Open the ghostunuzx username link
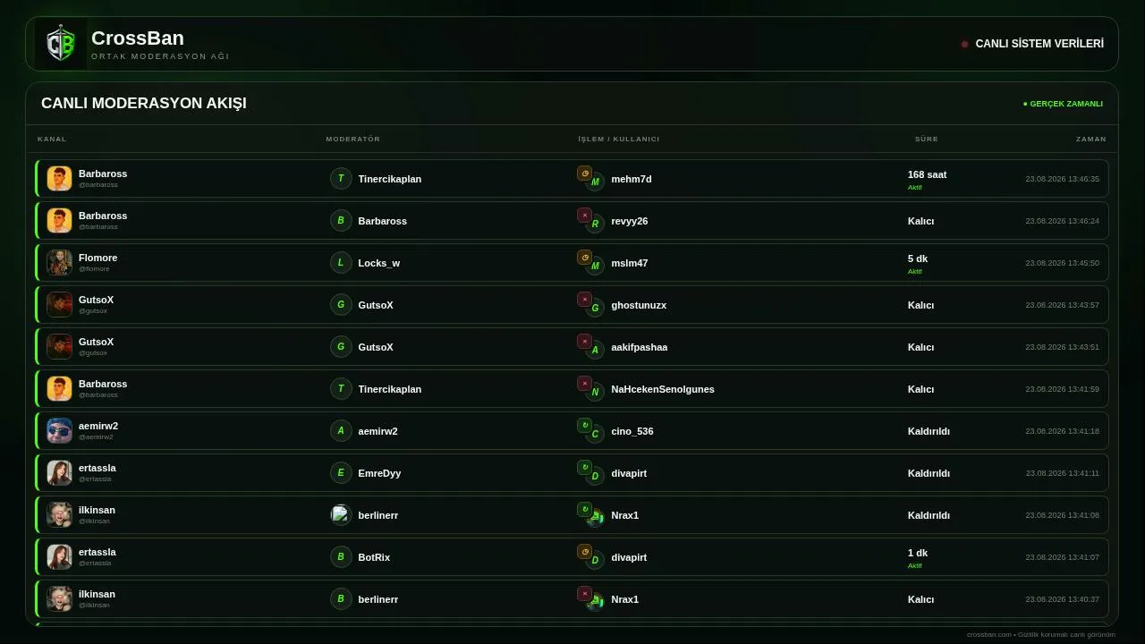 pyautogui.click(x=639, y=305)
